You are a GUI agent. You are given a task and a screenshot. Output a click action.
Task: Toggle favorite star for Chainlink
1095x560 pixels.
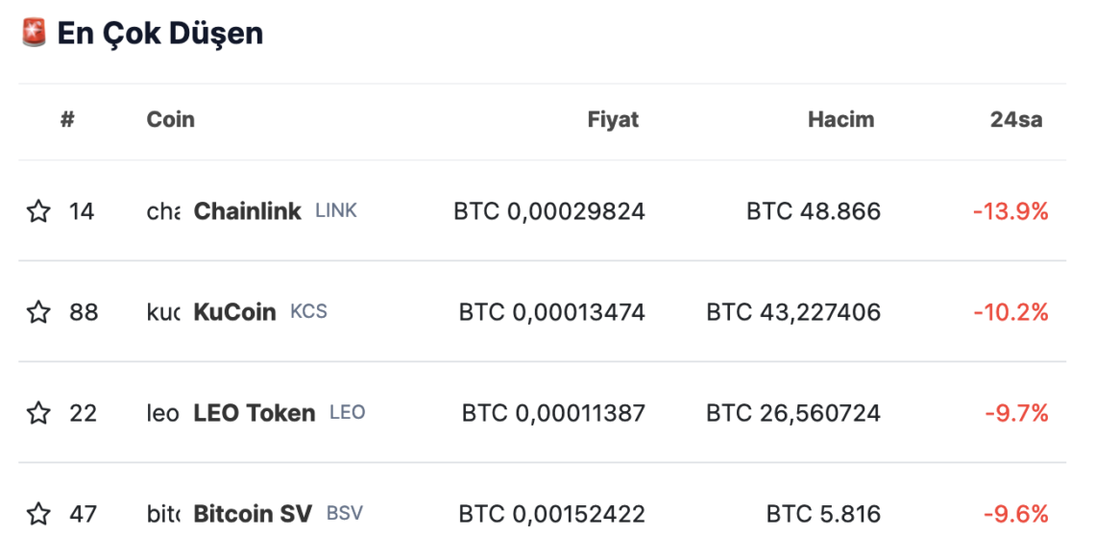coord(38,211)
